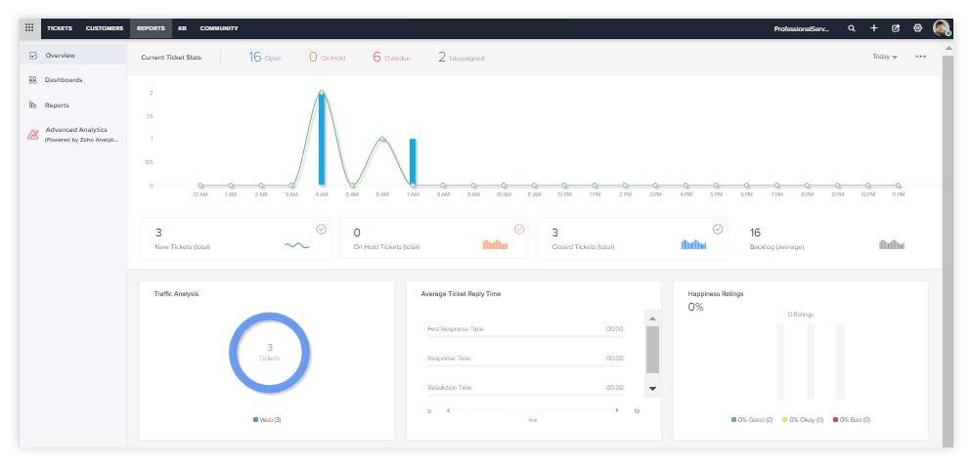The image size is (972, 466).
Task: Click the Happiness Ratings heading
Action: pos(716,294)
